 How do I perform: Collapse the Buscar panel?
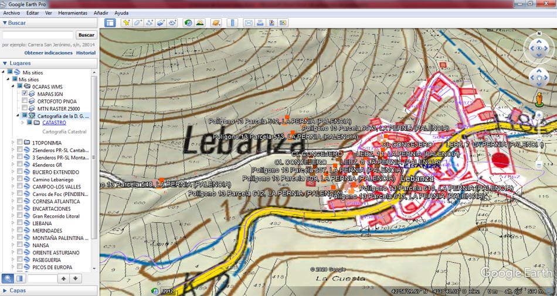click(5, 23)
